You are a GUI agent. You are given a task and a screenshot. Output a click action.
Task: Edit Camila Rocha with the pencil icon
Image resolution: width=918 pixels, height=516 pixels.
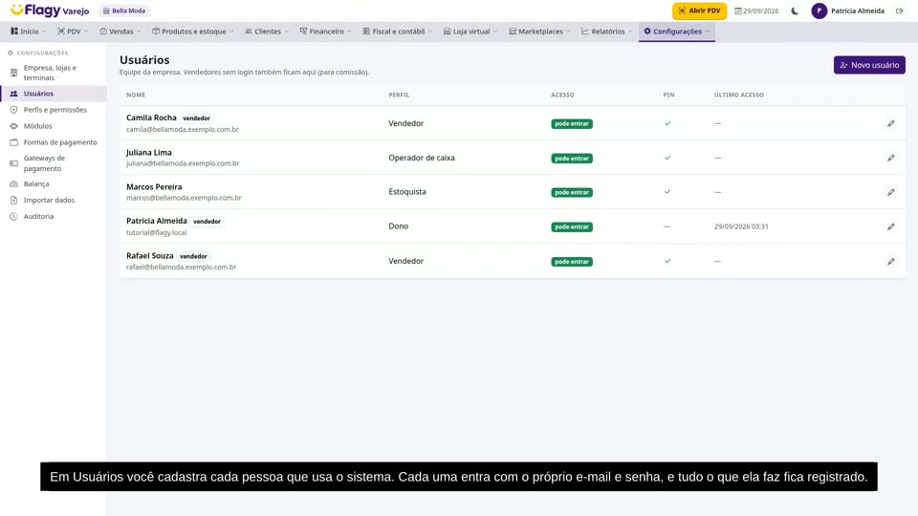click(890, 123)
